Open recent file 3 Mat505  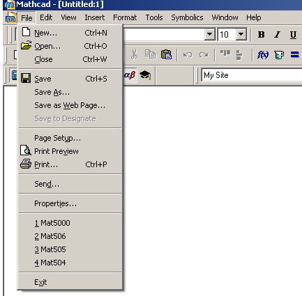pyautogui.click(x=70, y=249)
